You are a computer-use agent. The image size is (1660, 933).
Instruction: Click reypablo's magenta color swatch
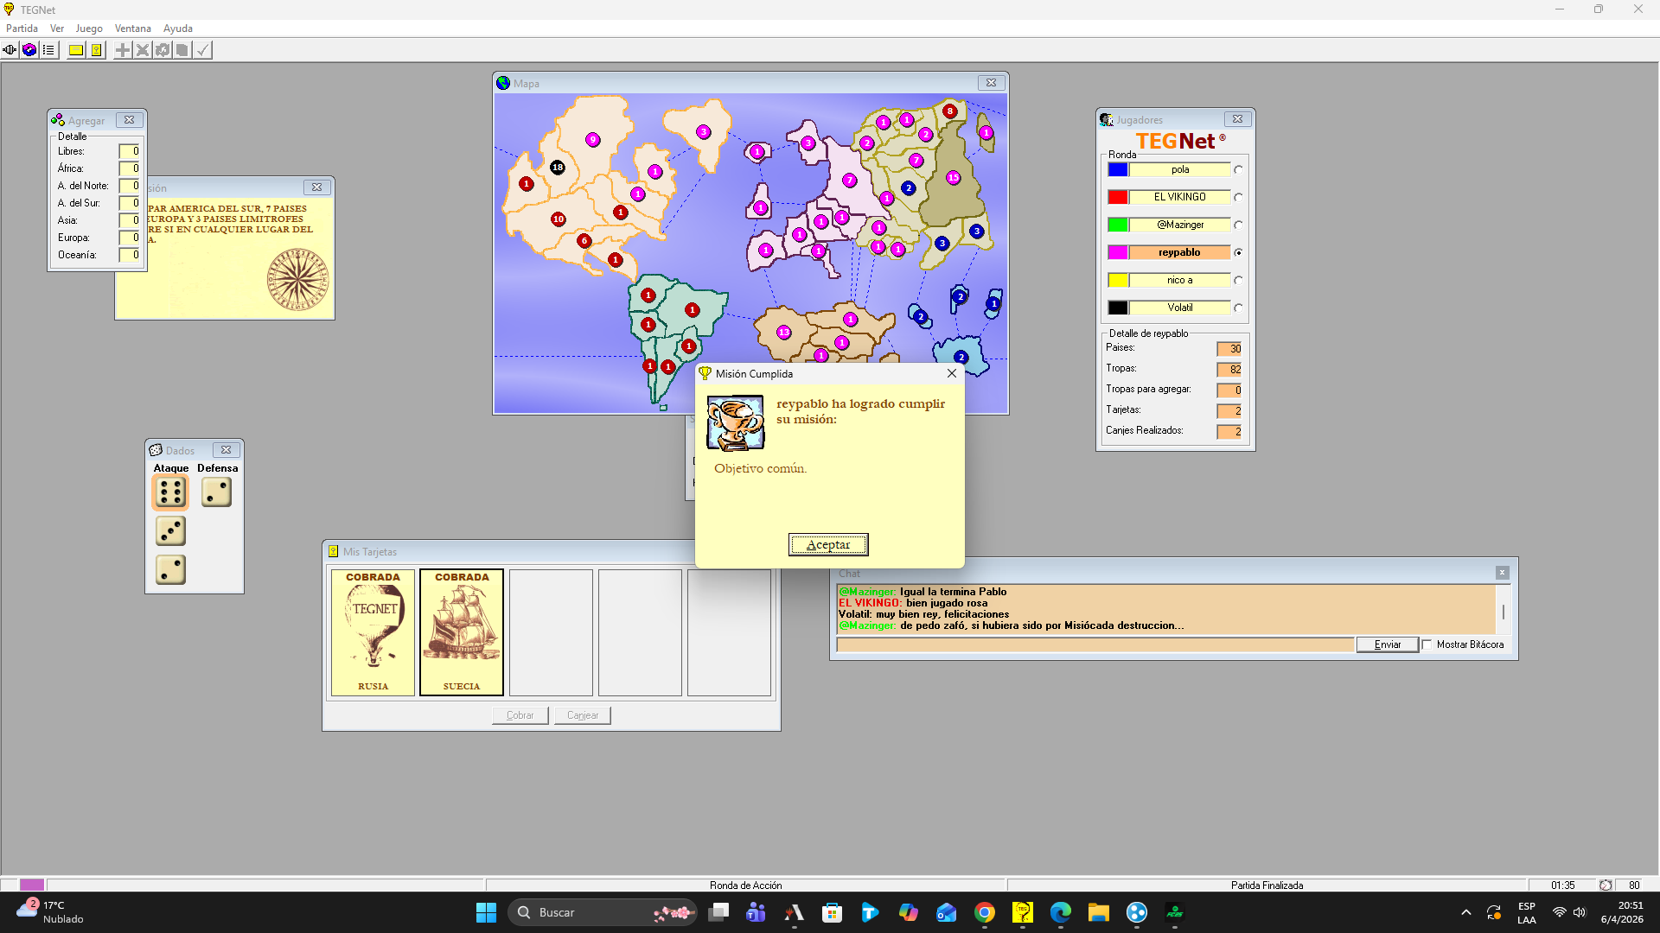coord(1118,252)
